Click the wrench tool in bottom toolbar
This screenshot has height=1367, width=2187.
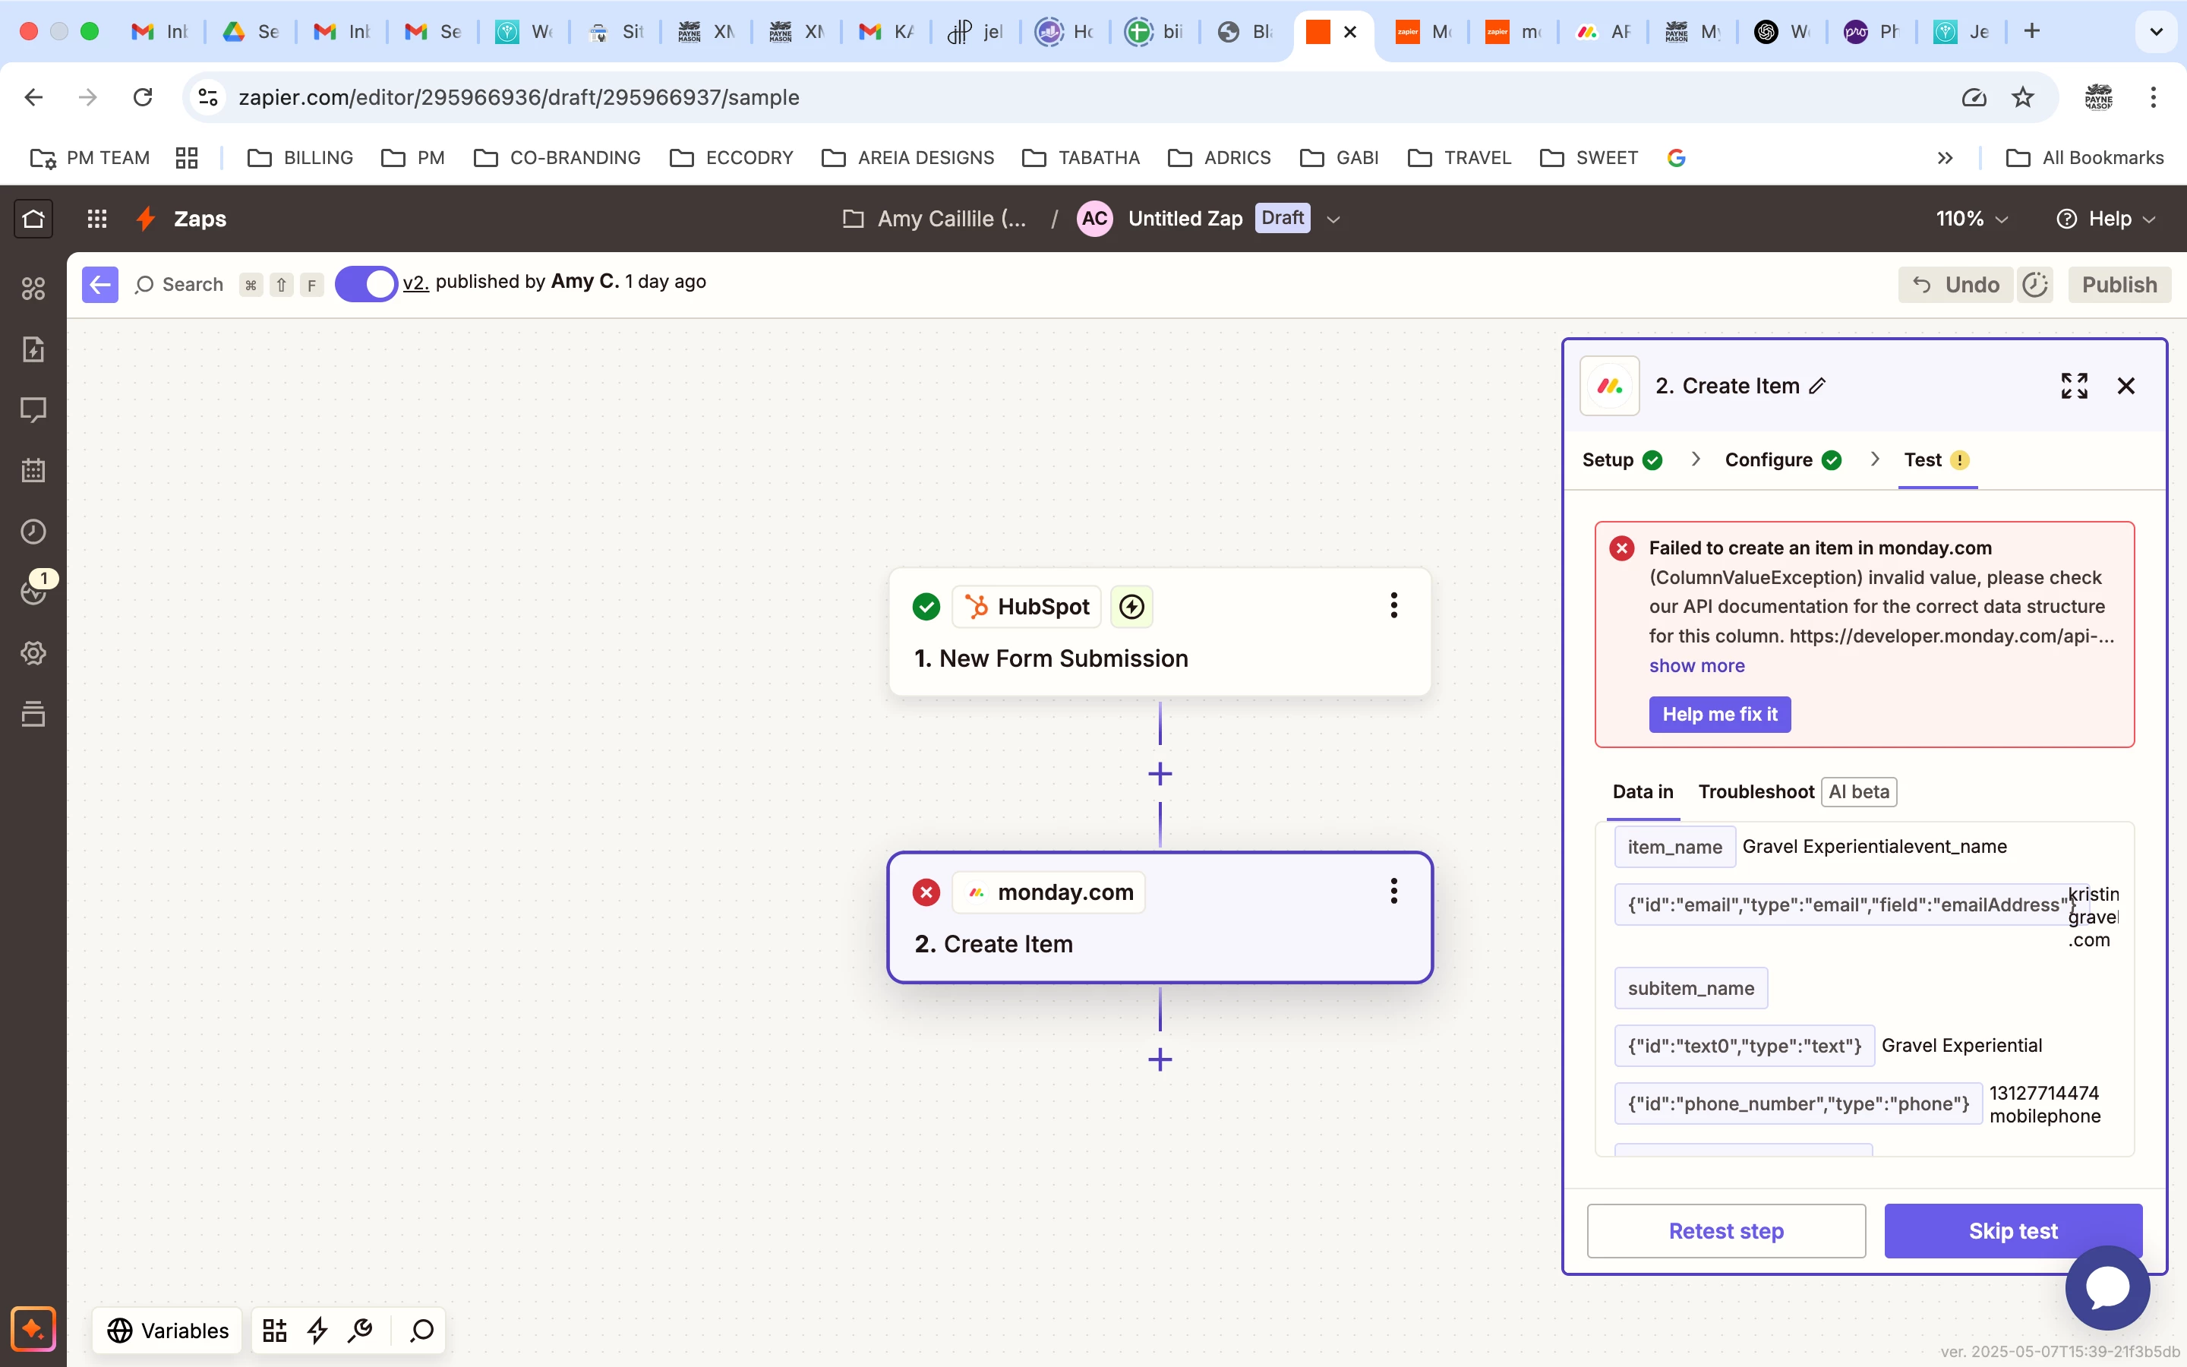click(x=361, y=1330)
